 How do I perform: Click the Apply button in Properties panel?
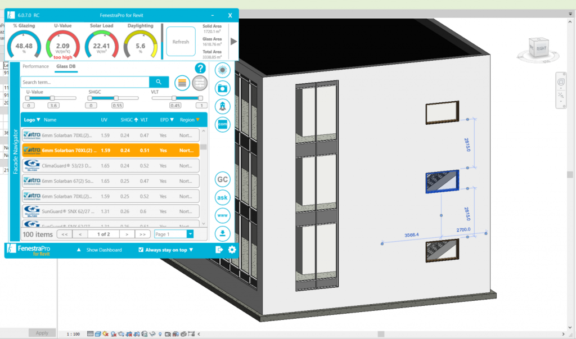(42, 333)
